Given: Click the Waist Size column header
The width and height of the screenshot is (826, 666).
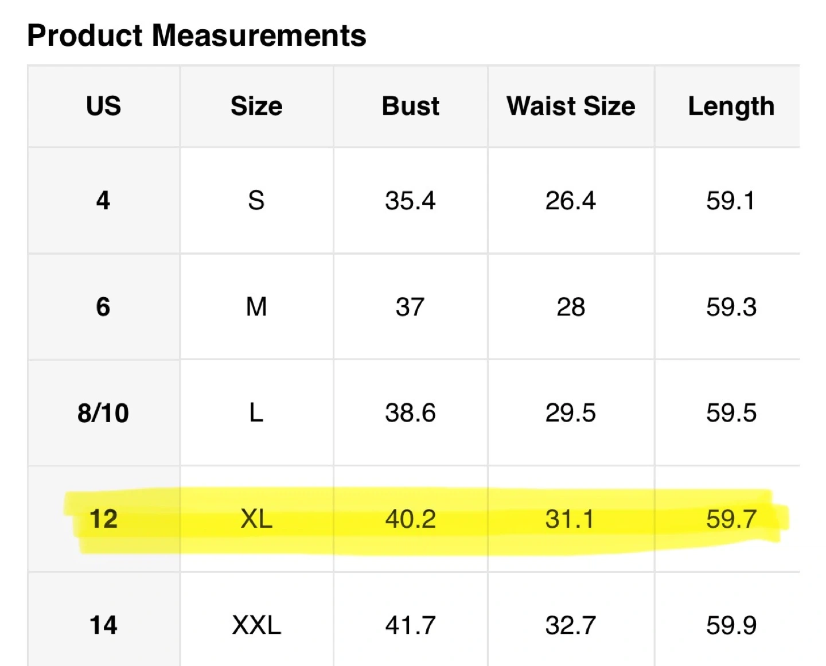Looking at the screenshot, I should 571,106.
